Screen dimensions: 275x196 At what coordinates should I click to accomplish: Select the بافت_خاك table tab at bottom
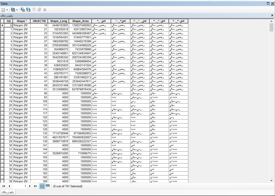pos(8,192)
